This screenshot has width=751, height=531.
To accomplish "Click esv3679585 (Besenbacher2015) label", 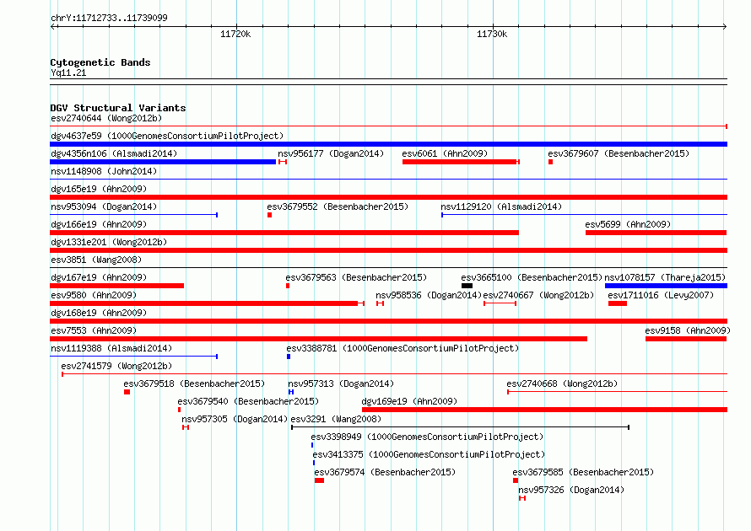I will [583, 472].
